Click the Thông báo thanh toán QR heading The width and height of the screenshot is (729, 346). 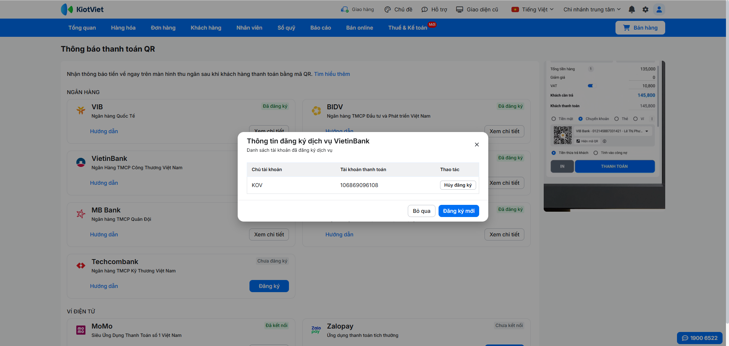click(108, 49)
